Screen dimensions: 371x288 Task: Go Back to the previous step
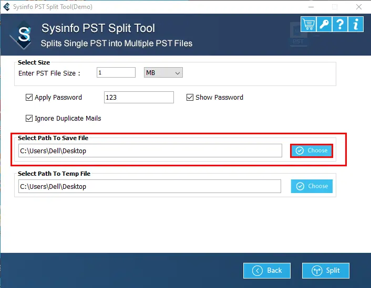[267, 271]
